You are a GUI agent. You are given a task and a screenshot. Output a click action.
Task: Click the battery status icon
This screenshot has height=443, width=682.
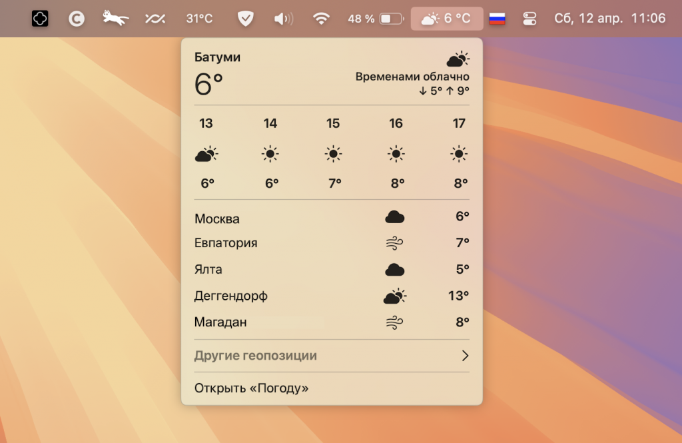[x=392, y=19]
